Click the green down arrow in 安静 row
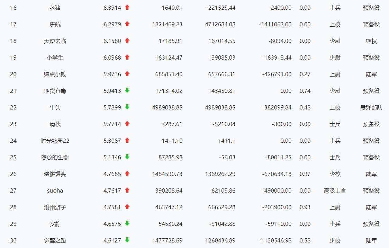 (127, 223)
